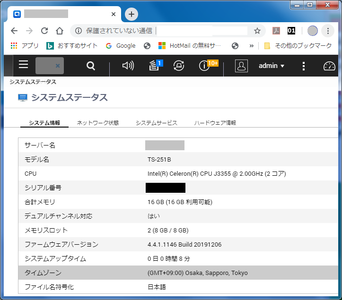Click シリアル番号 label

[x=43, y=188]
